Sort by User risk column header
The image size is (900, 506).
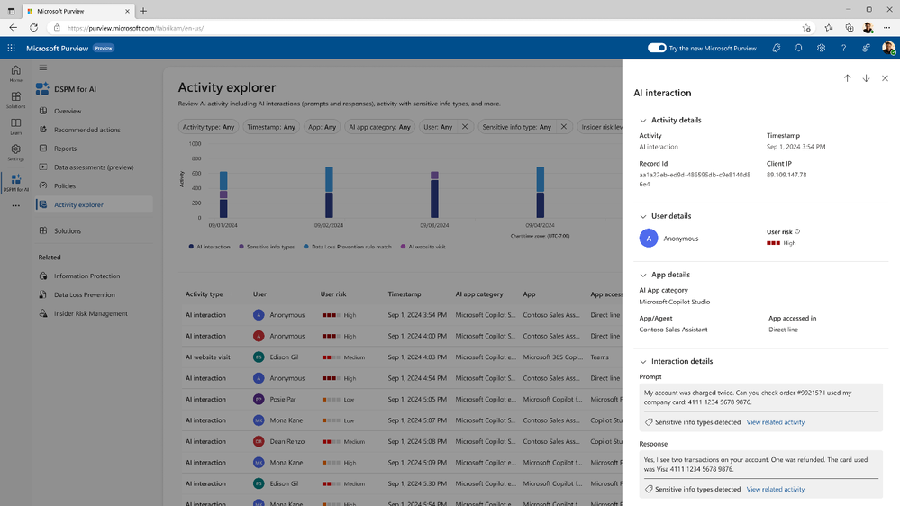tap(333, 294)
